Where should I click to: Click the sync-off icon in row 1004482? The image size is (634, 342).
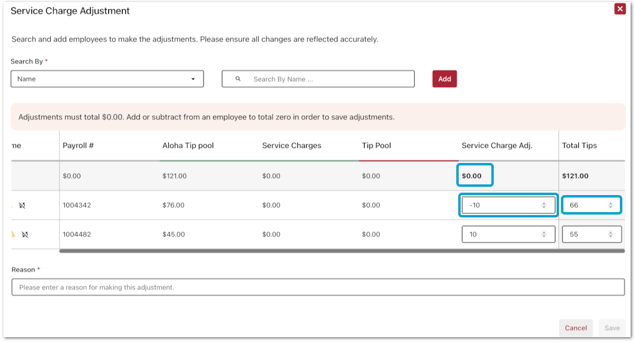25,234
